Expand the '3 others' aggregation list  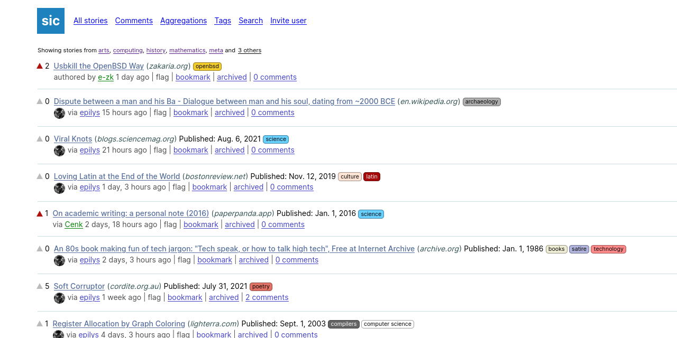(250, 50)
